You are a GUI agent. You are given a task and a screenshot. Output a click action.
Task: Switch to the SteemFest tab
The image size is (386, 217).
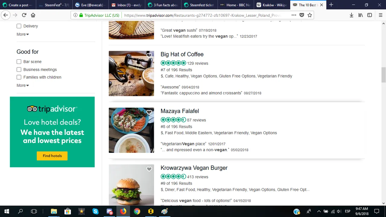tap(54, 5)
